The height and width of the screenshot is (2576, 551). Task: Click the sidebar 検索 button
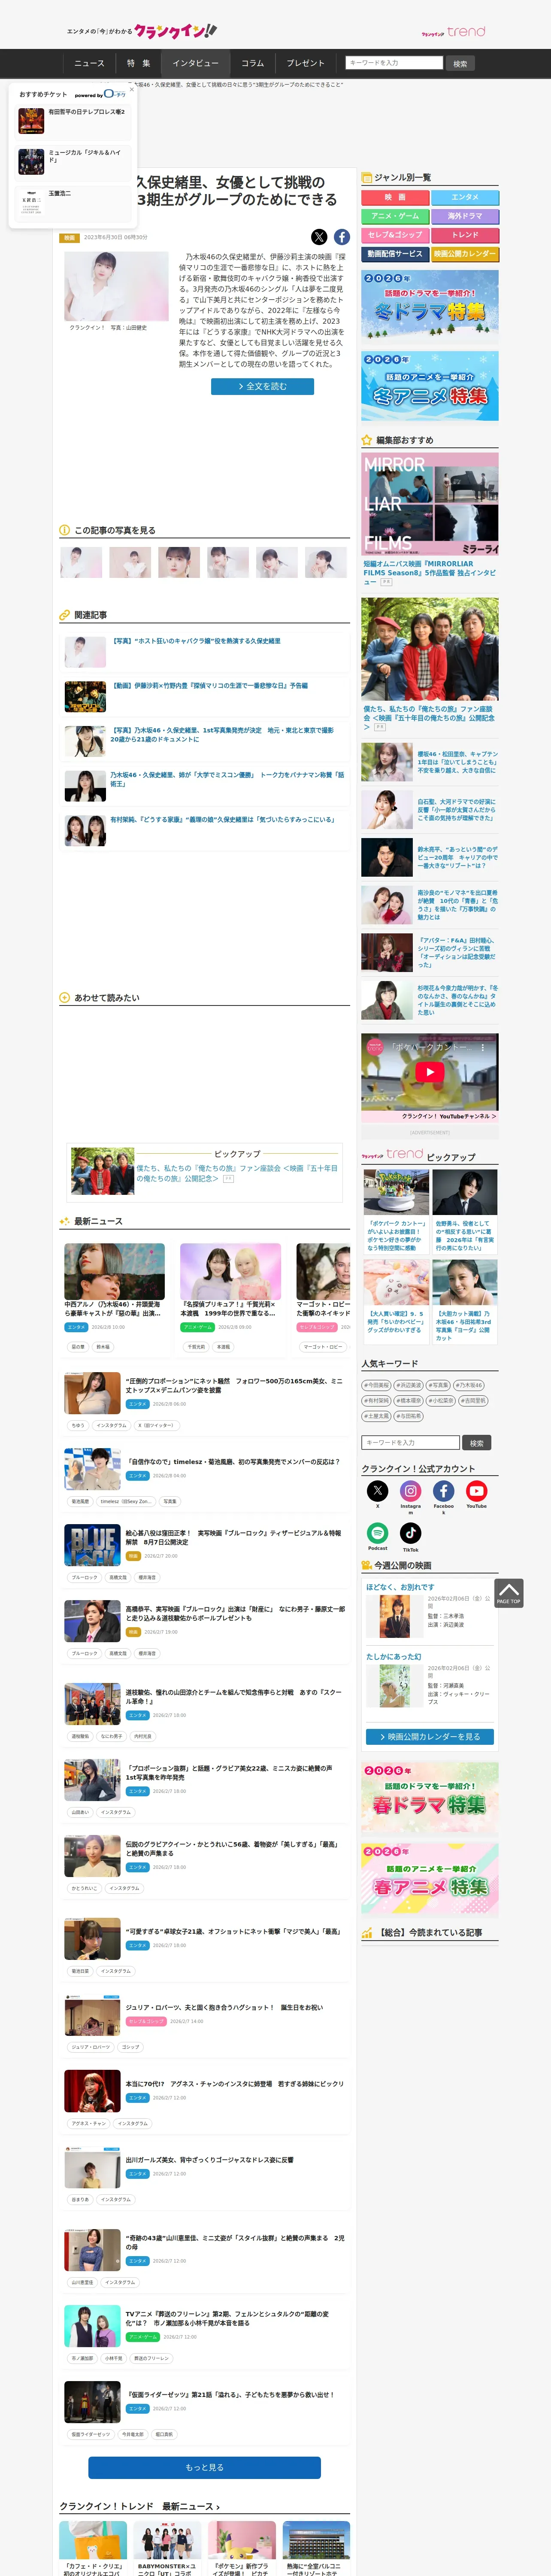coord(477,1443)
